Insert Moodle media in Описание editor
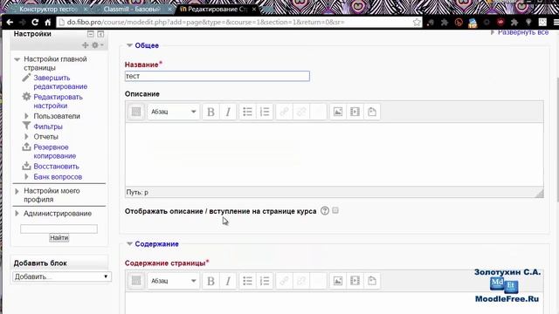Viewport: 559px width, 314px height. [355, 112]
